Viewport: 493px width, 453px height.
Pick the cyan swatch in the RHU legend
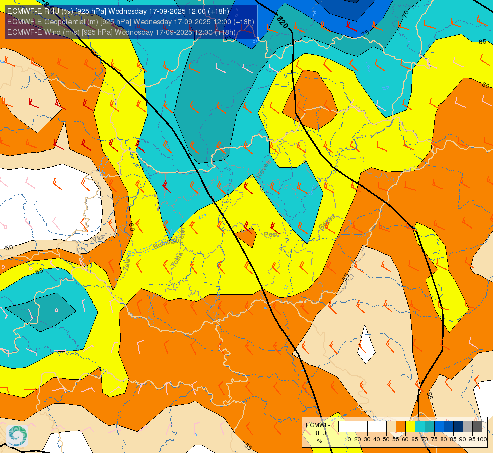click(x=420, y=427)
